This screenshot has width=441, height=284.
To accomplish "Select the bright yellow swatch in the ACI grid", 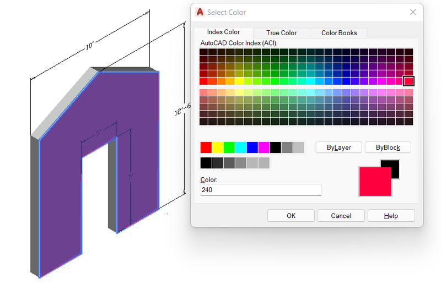I will pos(239,81).
